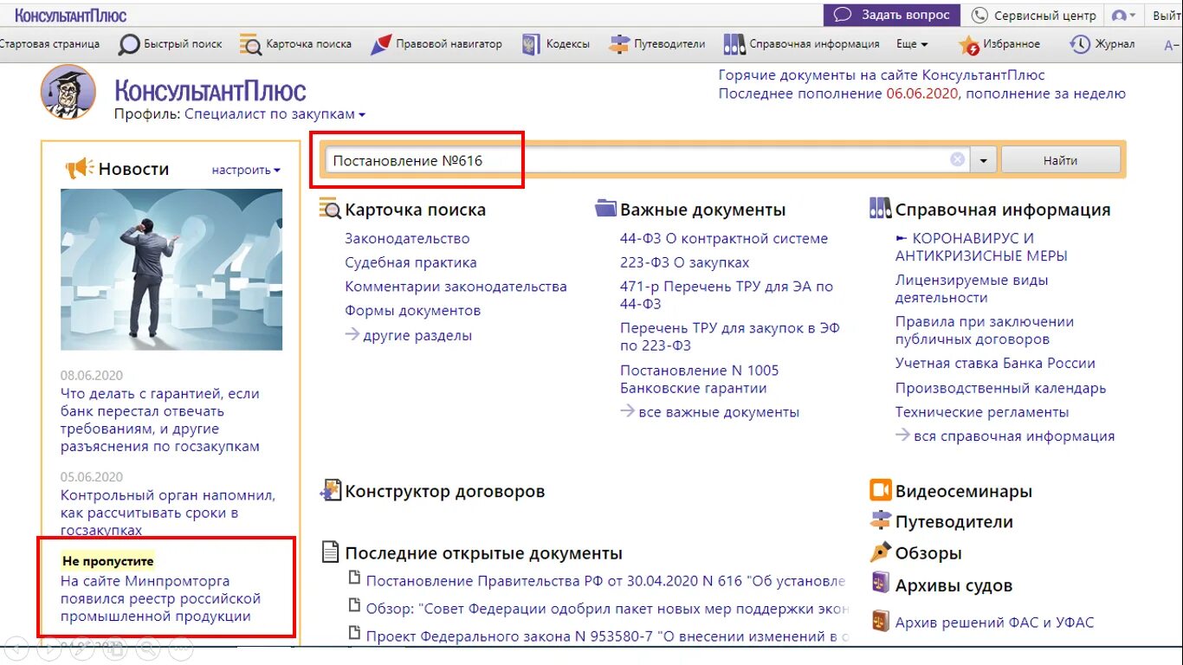Screen dimensions: 1183x665
Task: Click the Важные документы folder icon
Action: point(606,209)
